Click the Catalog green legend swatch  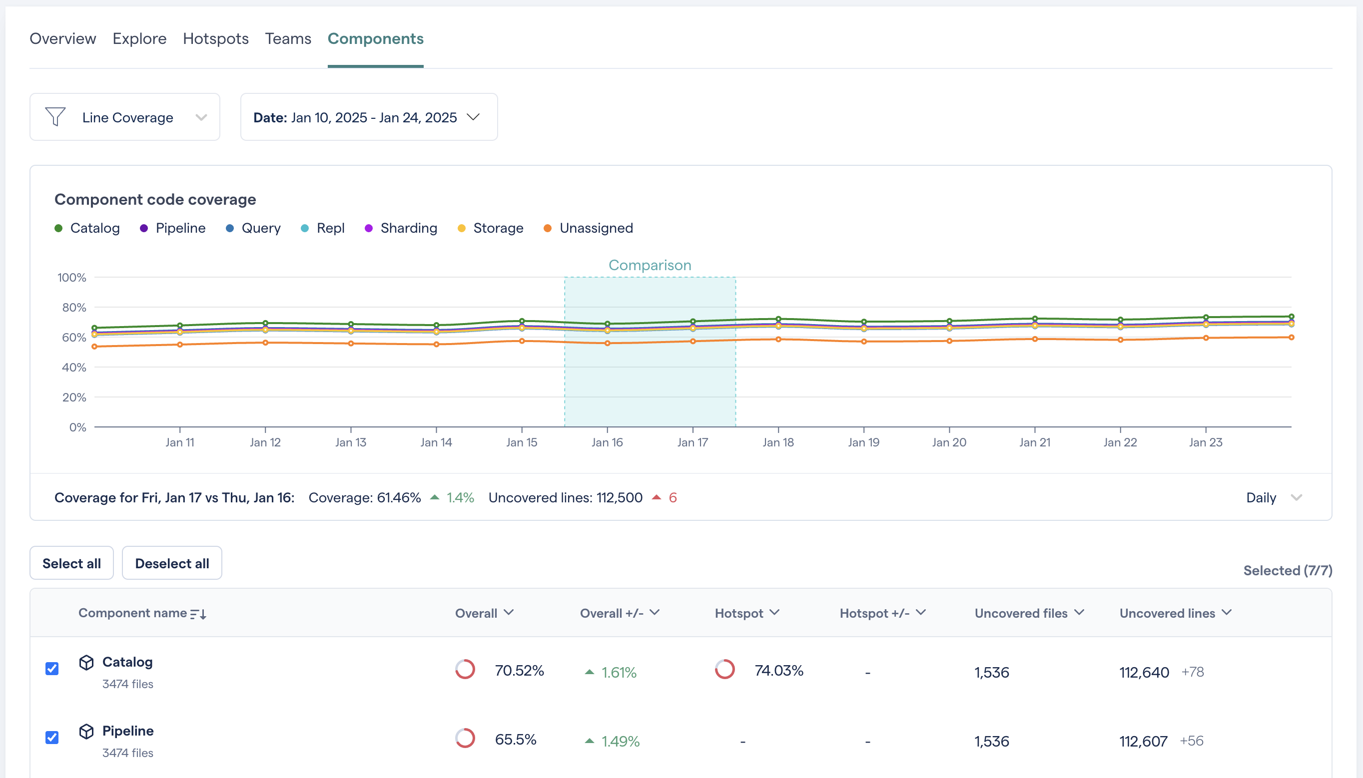coord(59,229)
